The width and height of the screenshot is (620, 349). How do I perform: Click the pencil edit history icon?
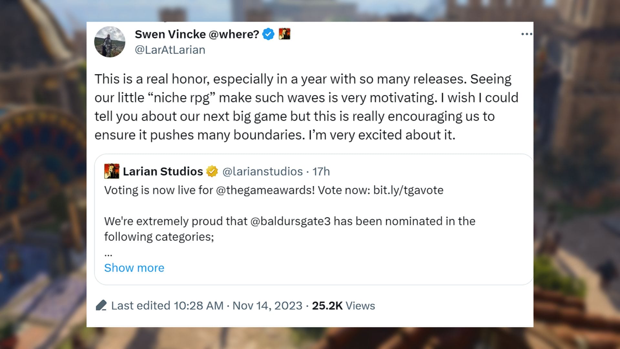[x=101, y=305]
